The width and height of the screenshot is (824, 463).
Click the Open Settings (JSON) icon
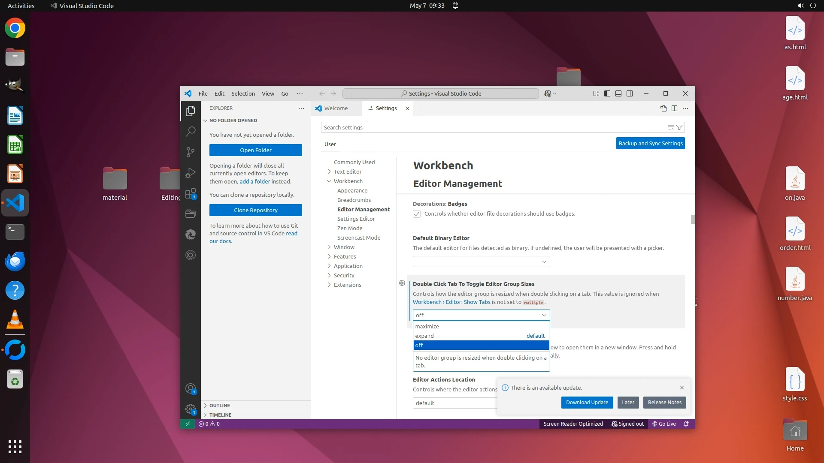coord(663,108)
